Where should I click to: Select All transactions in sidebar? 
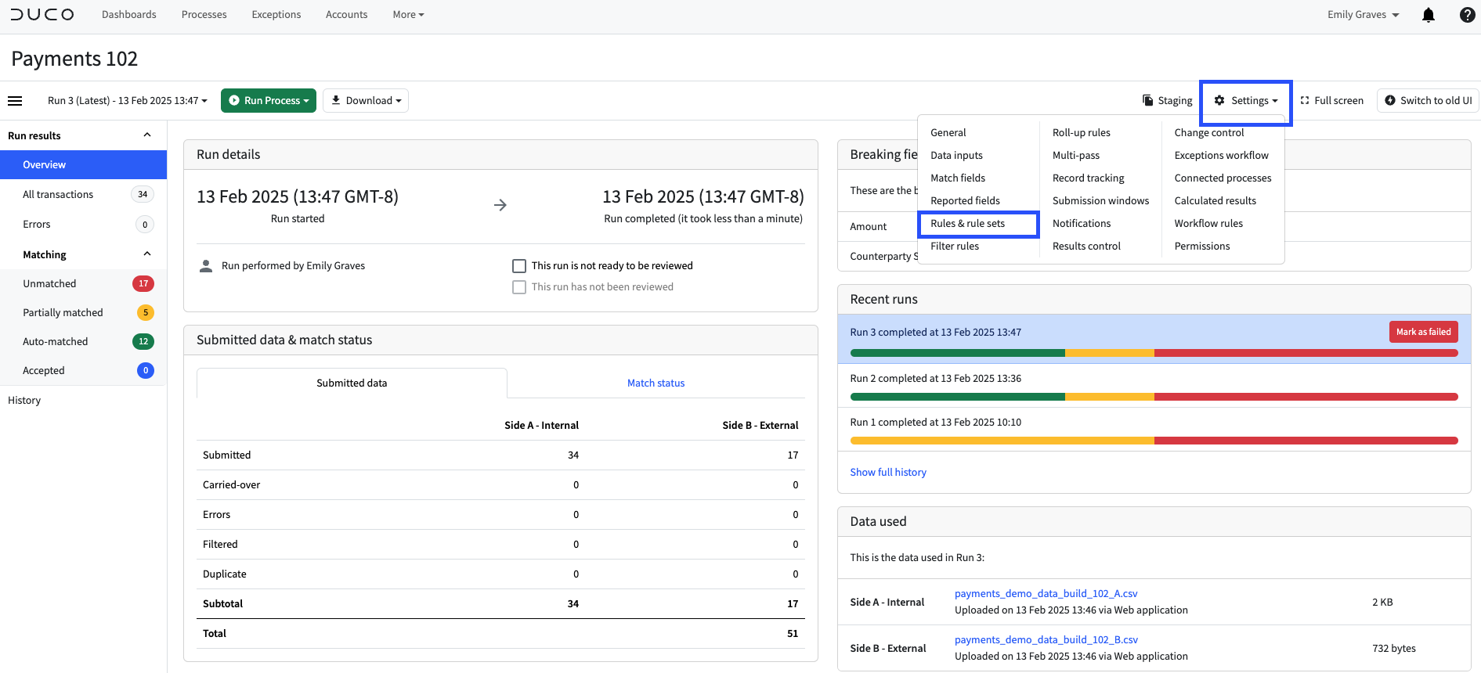pyautogui.click(x=83, y=195)
